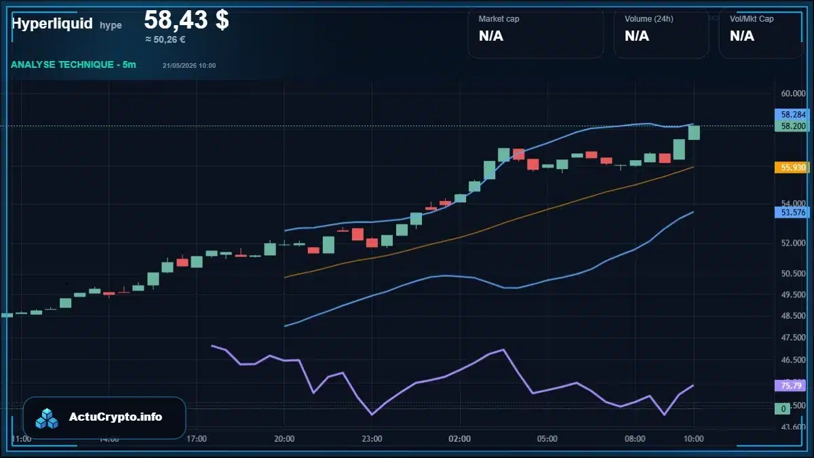Click the 08:00 time axis label
This screenshot has height=458, width=814.
pyautogui.click(x=635, y=439)
